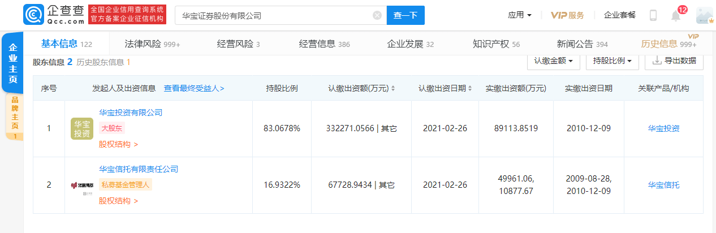This screenshot has height=233, width=716.
Task: Open related institution 华宝信托 link
Action: point(664,185)
